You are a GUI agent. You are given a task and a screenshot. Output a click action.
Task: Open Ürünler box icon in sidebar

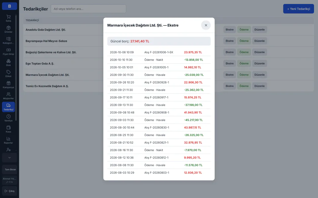8,29
